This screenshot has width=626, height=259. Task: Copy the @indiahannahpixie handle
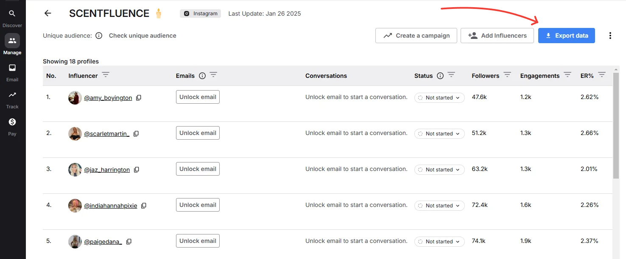[x=144, y=206]
